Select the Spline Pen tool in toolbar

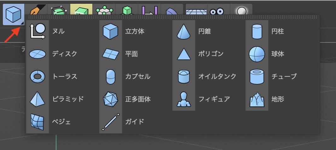pyautogui.click(x=36, y=10)
